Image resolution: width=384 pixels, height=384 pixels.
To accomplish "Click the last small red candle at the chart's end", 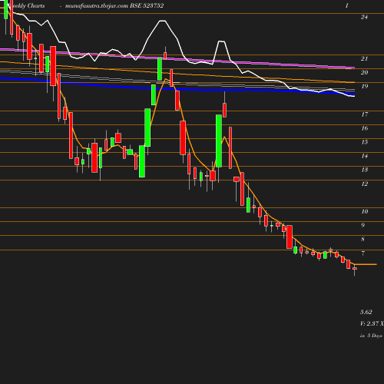I will tap(355, 269).
